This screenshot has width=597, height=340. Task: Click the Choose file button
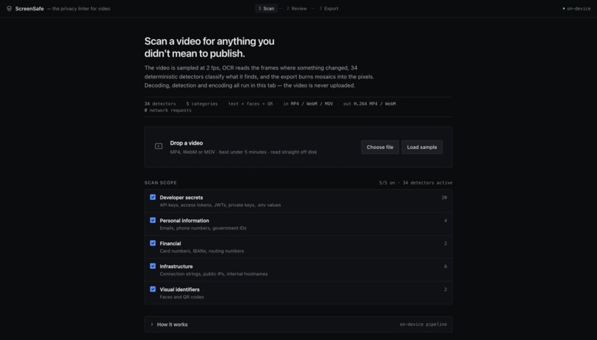(380, 147)
